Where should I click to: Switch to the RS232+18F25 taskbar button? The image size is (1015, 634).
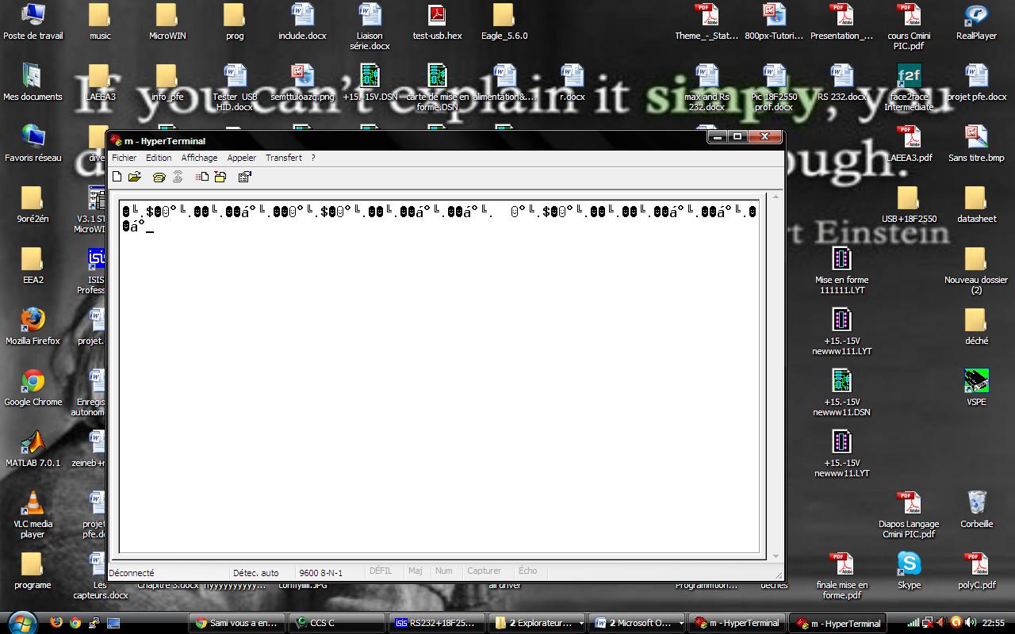436,623
